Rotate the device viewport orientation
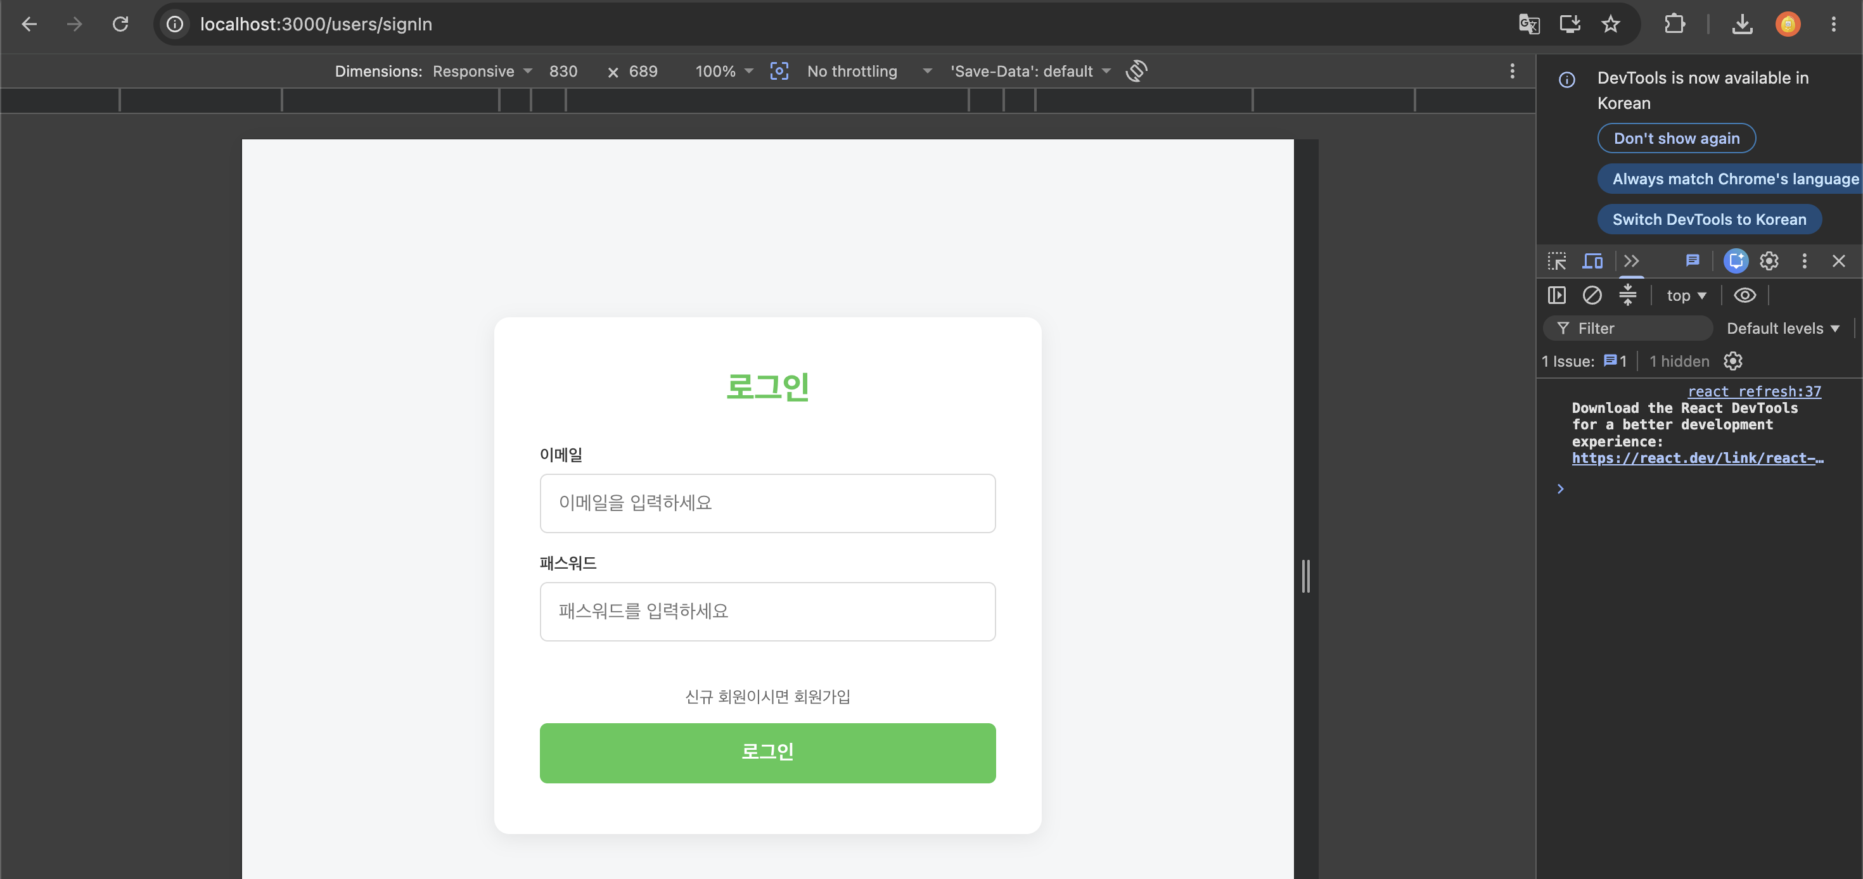Screen dimensions: 1863x879 pos(1136,71)
